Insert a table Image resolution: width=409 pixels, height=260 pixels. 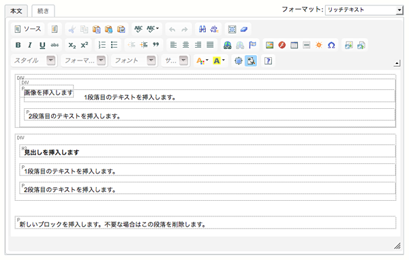pos(294,45)
